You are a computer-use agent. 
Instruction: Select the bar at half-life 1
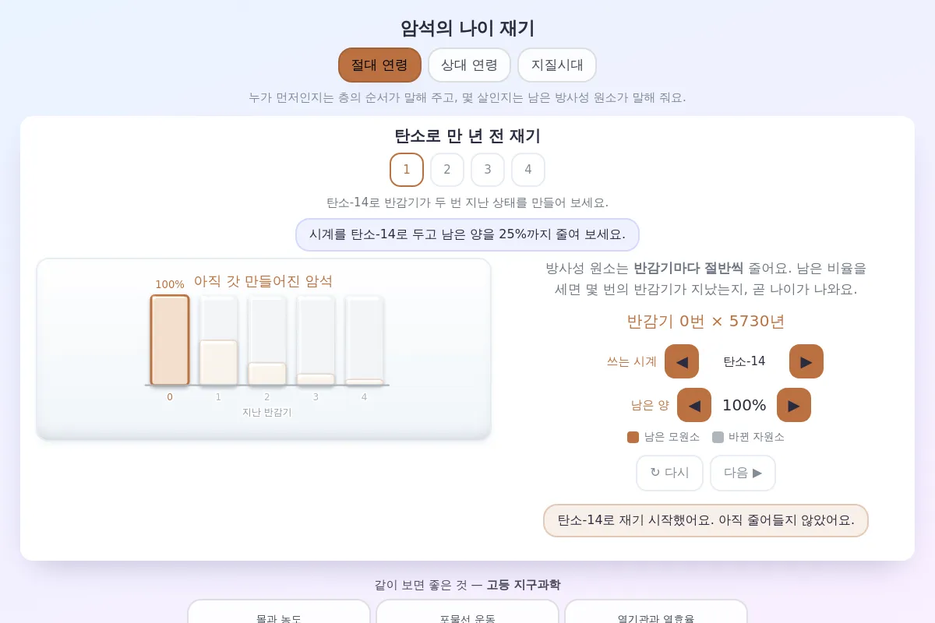[218, 340]
